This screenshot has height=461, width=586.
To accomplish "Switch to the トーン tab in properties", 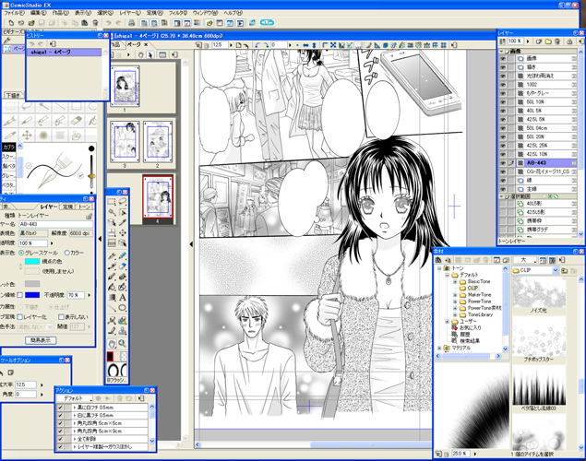I will click(84, 207).
